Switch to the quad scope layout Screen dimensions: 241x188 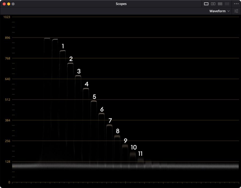(220, 4)
